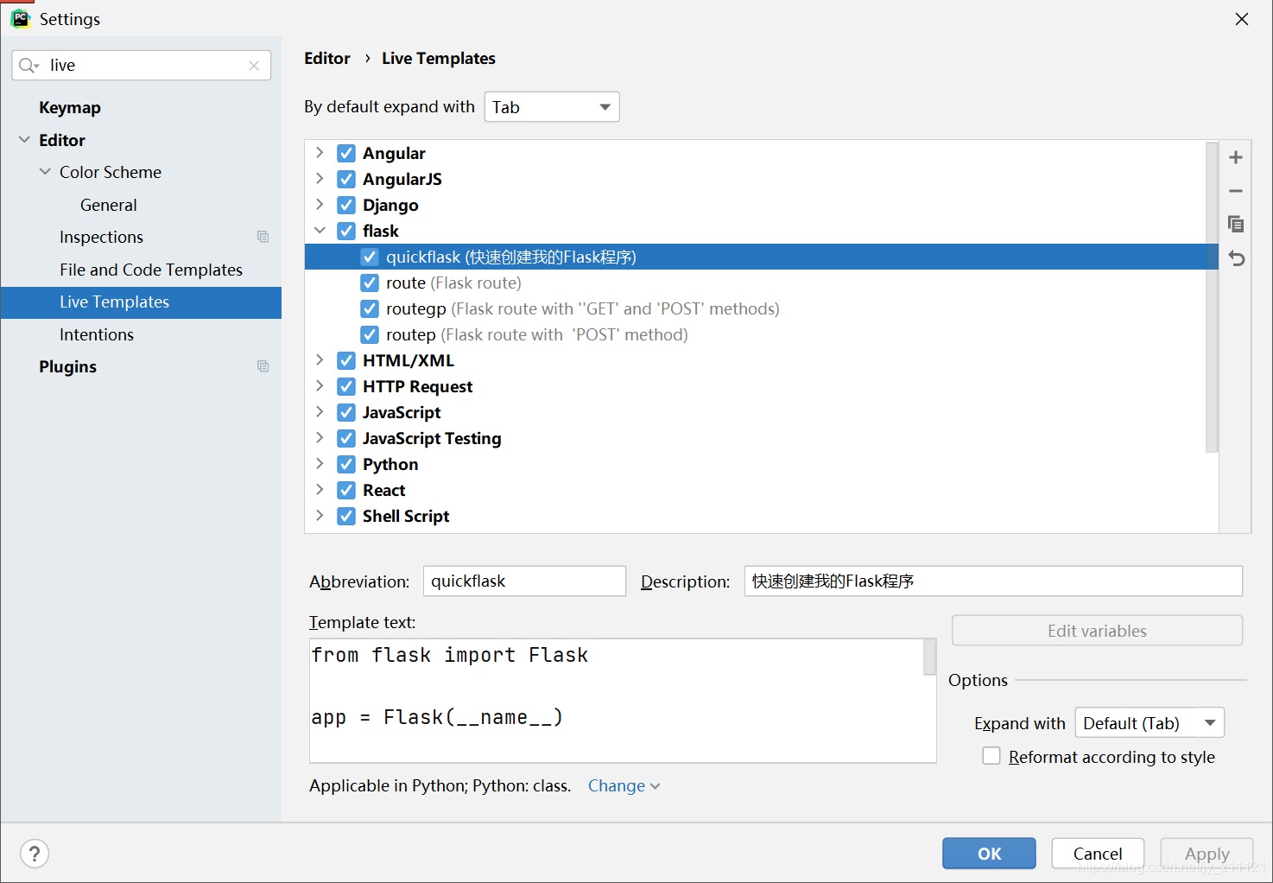Expand the Angular group arrow
Viewport: 1273px width, 883px height.
pos(320,153)
